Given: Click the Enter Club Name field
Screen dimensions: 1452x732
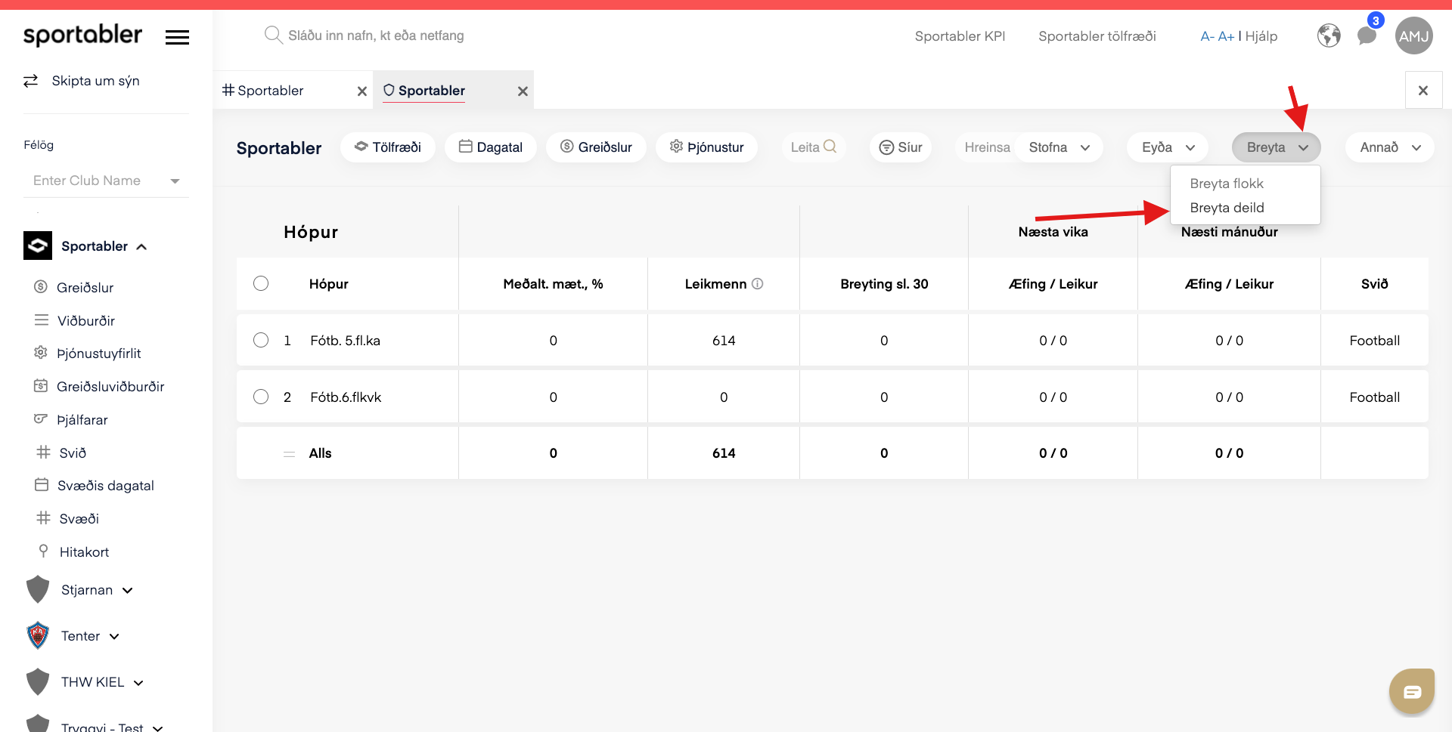Looking at the screenshot, I should [x=106, y=181].
